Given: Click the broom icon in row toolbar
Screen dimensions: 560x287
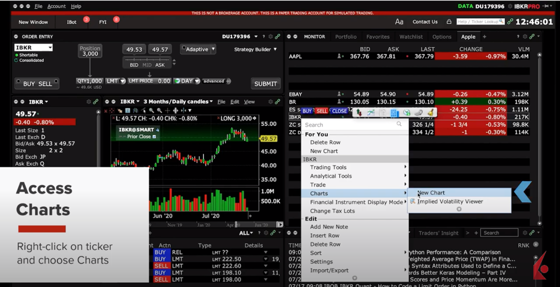Looking at the screenshot, I should pyautogui.click(x=431, y=112).
